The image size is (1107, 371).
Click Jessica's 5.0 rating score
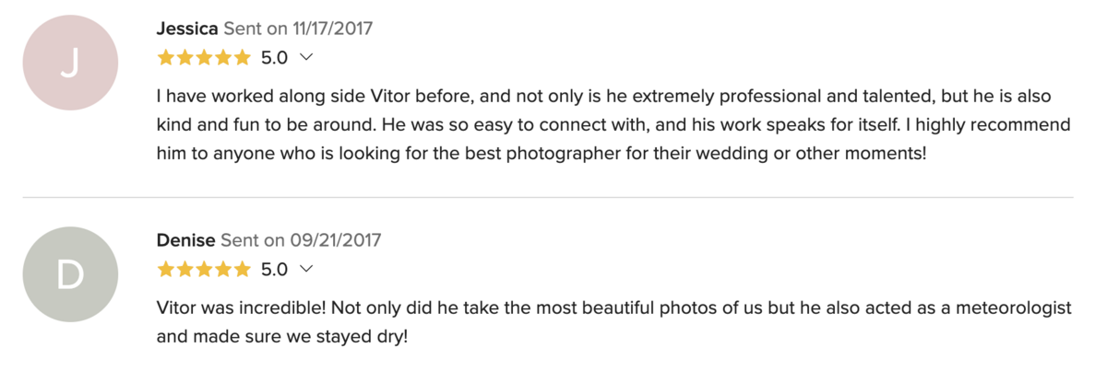274,58
